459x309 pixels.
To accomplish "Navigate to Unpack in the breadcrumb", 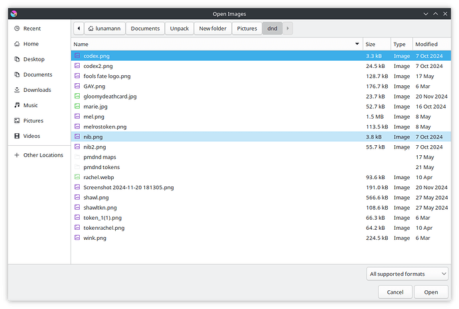I will tap(179, 29).
